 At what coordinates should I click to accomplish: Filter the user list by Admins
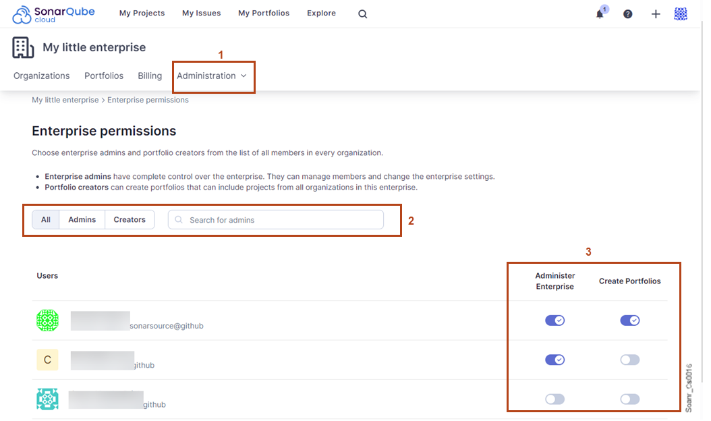click(82, 220)
